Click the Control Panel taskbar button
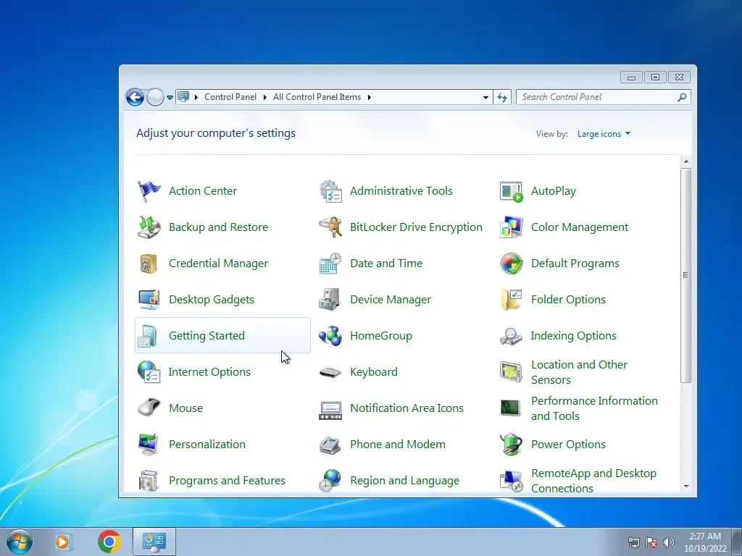 (154, 542)
